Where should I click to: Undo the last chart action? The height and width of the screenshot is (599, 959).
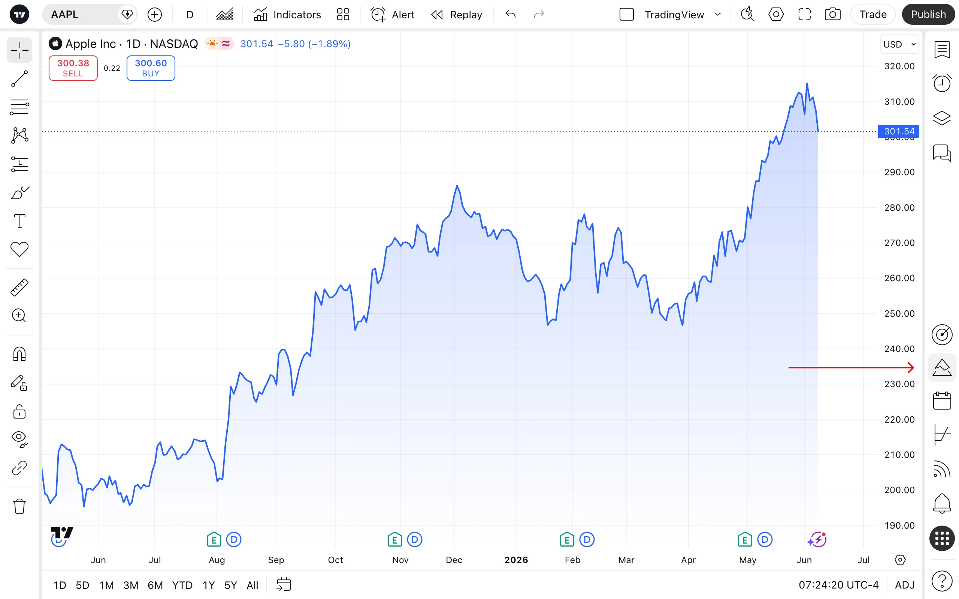pyautogui.click(x=511, y=15)
